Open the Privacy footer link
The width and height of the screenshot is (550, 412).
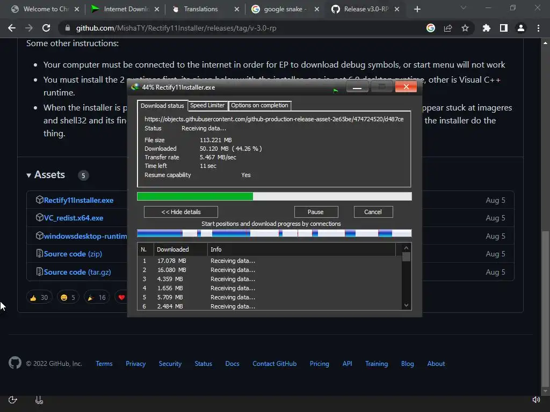[136, 364]
